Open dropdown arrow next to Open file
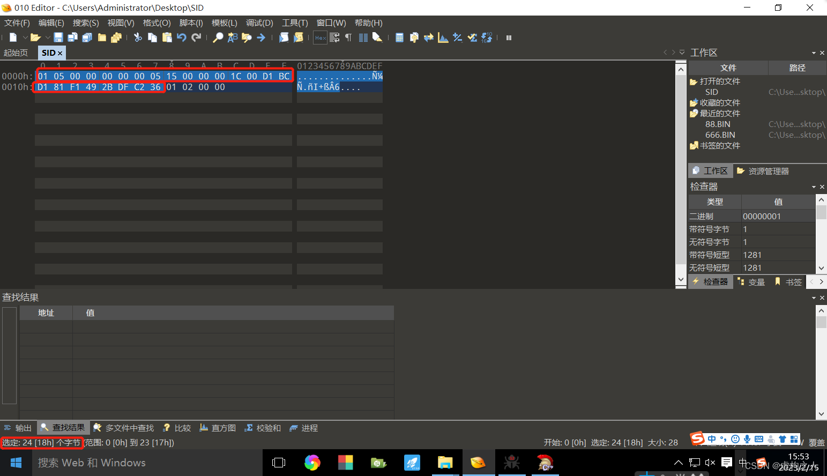Screen dimensions: 827x476 click(48, 38)
